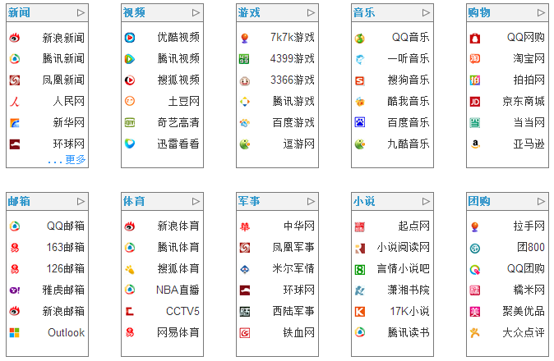Open the 126邮箱 link
Image resolution: width=554 pixels, height=361 pixels.
[66, 268]
